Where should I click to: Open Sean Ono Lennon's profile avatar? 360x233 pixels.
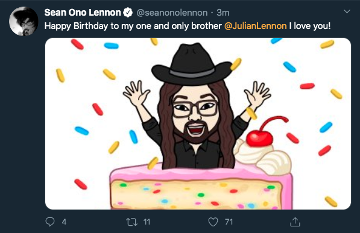[24, 21]
